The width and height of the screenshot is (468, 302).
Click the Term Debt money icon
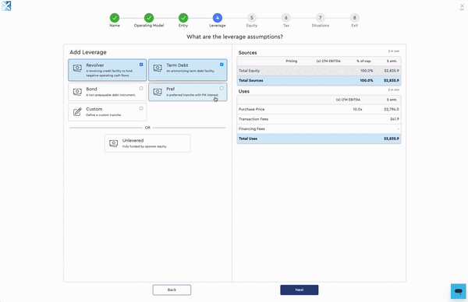pos(158,68)
